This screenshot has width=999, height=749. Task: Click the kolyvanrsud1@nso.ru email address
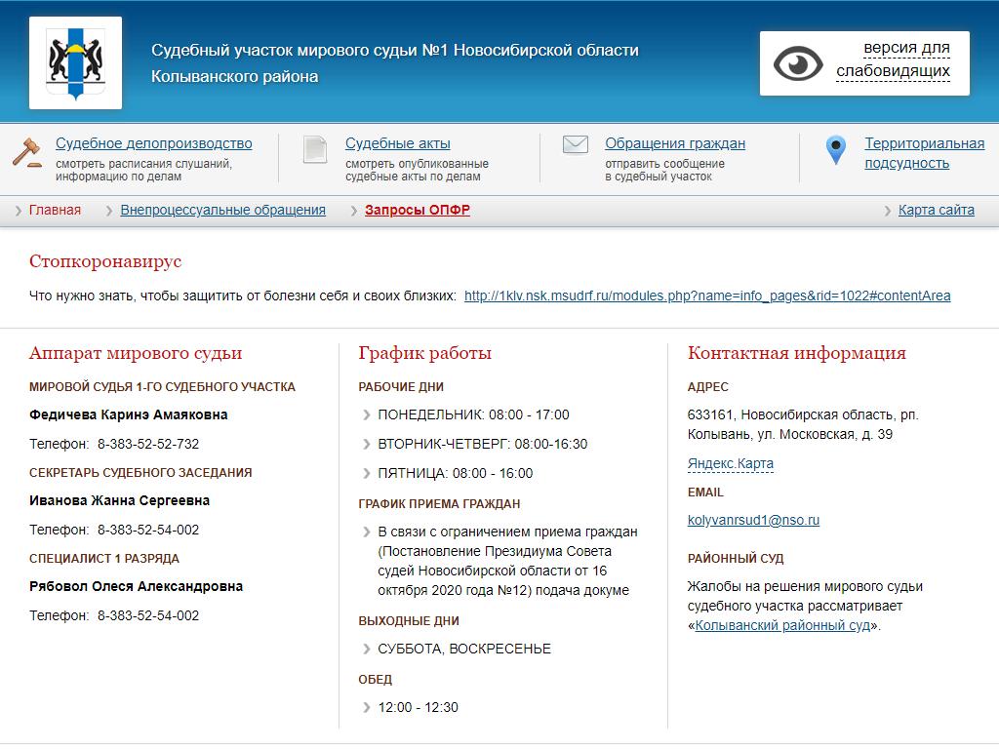(x=753, y=520)
